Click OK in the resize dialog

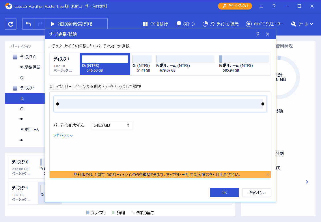coord(224,193)
